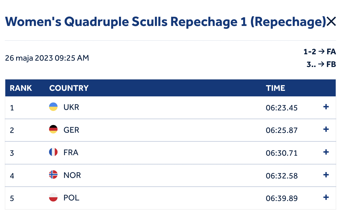The height and width of the screenshot is (215, 341).
Task: Click the Norway flag icon
Action: click(x=53, y=175)
